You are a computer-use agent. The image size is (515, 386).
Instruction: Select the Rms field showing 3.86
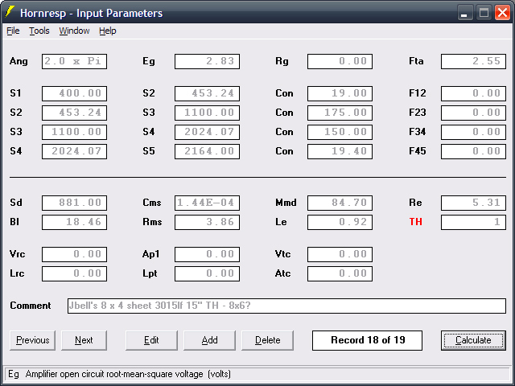208,222
